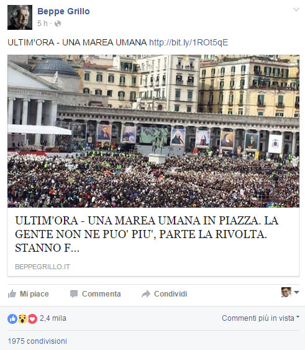This screenshot has height=350, width=305.
Task: Open the crowd piazza article image
Action: pyautogui.click(x=153, y=131)
